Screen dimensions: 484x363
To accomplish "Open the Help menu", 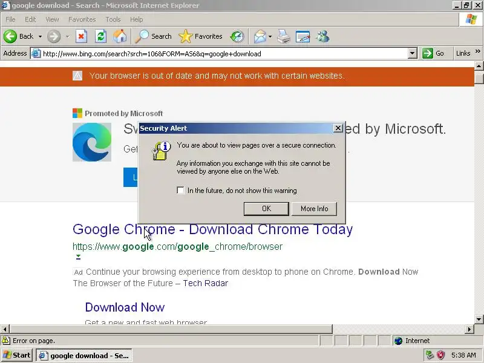I will pos(136,19).
